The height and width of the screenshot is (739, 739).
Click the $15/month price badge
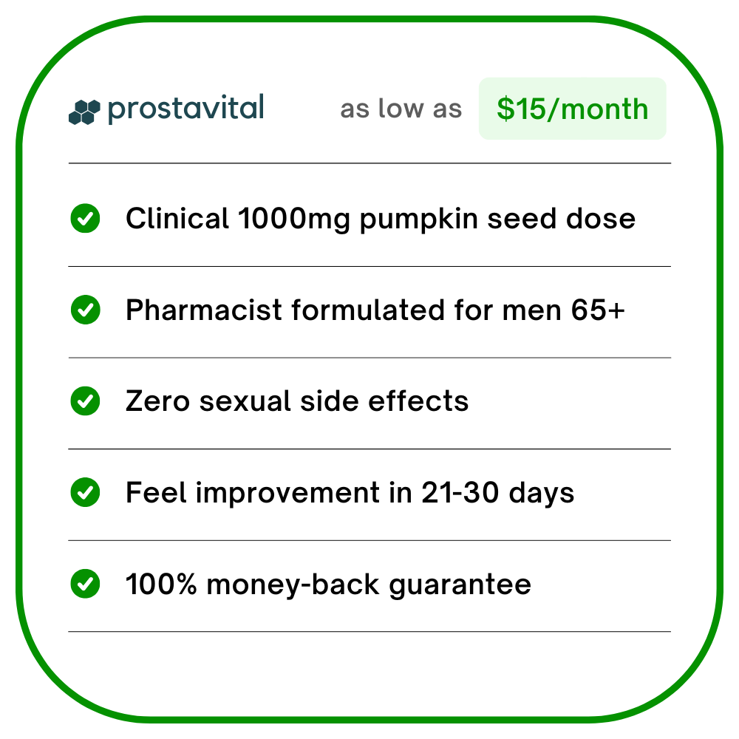coord(572,109)
